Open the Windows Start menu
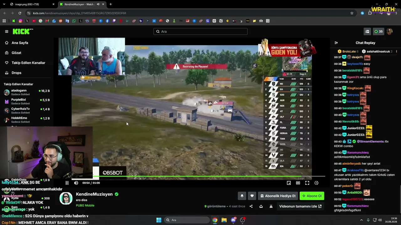401x225 pixels. (159, 220)
